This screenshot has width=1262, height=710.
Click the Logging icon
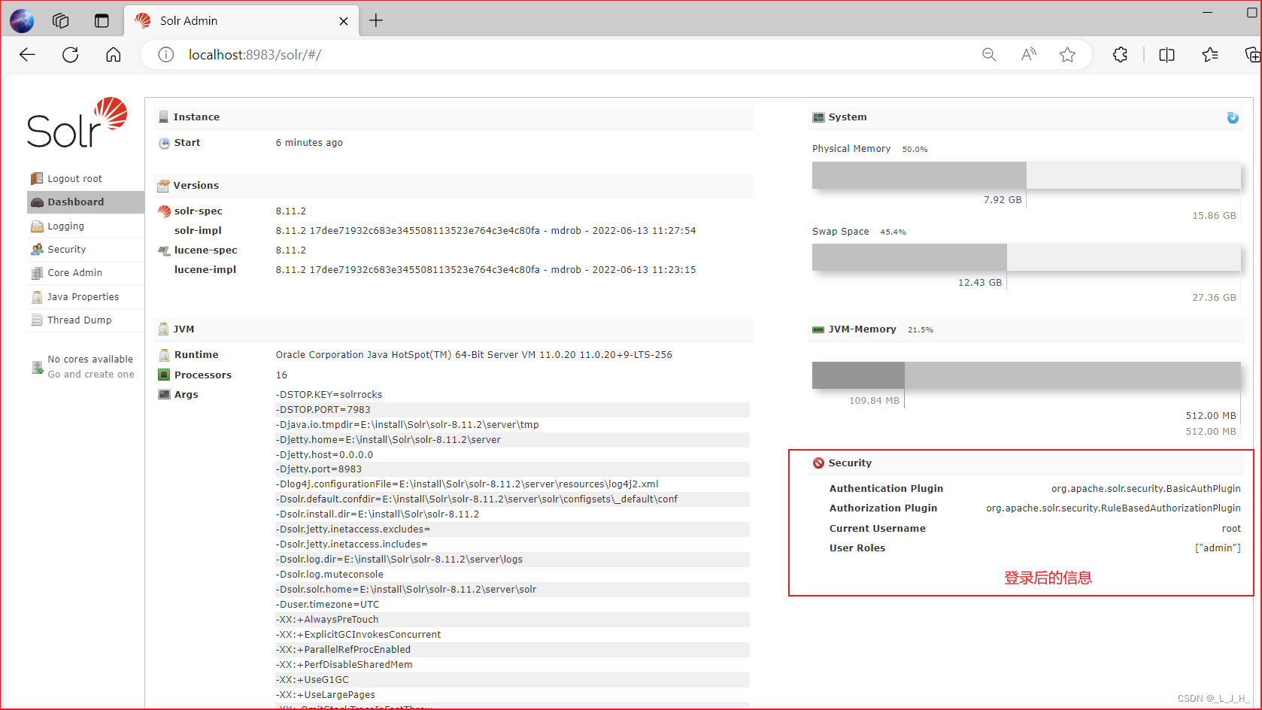(x=37, y=226)
